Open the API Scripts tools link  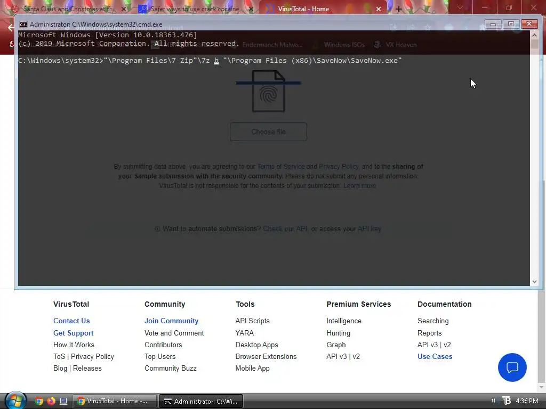click(x=252, y=321)
